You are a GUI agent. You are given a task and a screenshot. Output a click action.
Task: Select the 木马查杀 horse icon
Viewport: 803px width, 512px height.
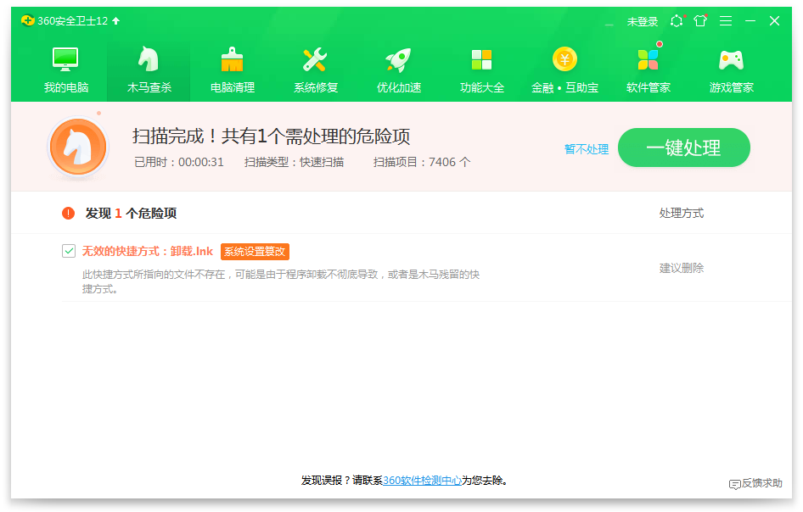tap(149, 59)
